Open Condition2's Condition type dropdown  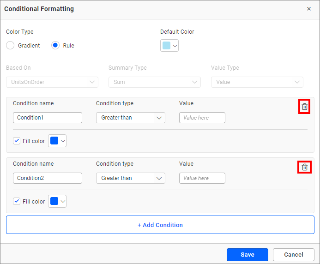tap(130, 178)
